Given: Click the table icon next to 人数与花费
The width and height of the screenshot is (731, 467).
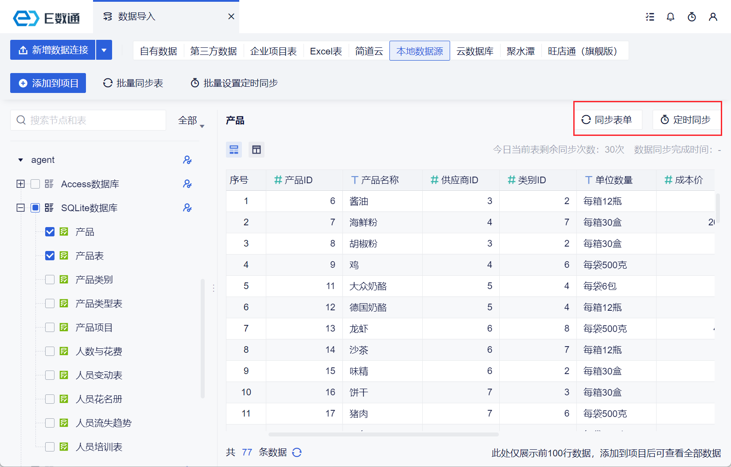Looking at the screenshot, I should [64, 351].
